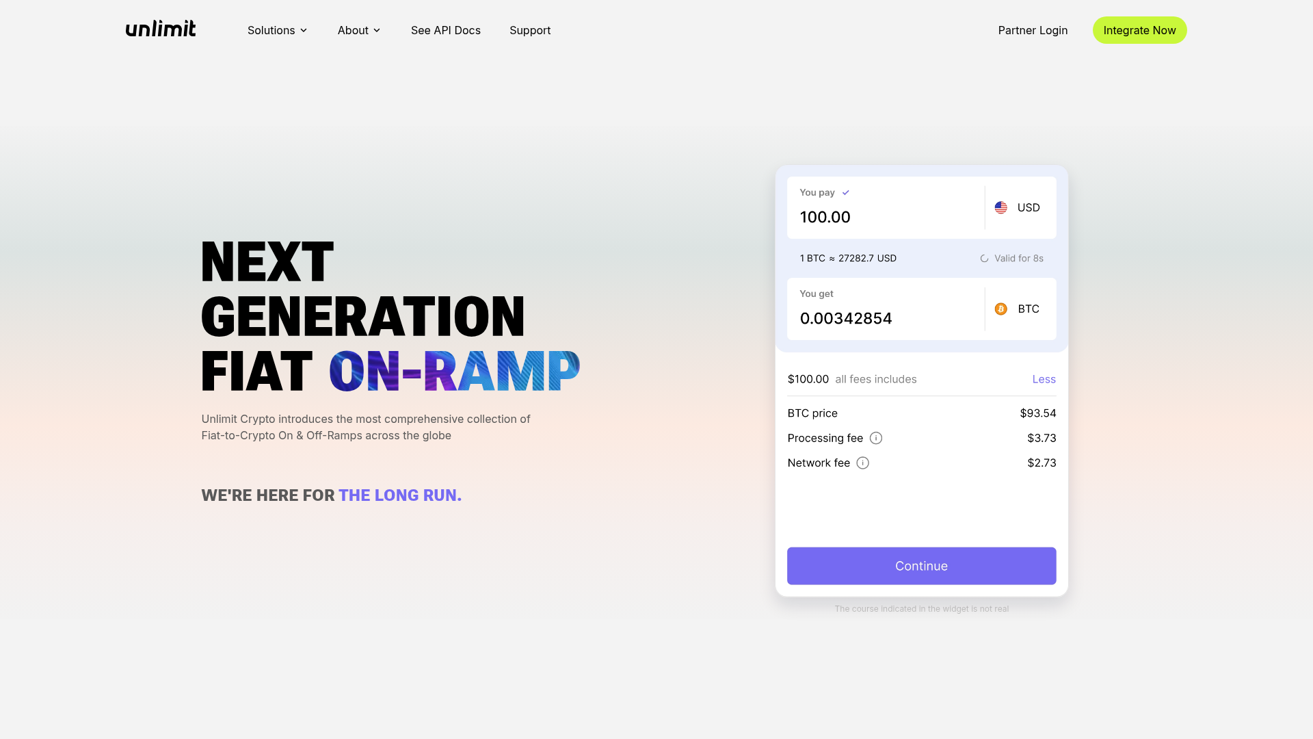
Task: Click the ON-RAMP gradient heading
Action: (x=454, y=372)
